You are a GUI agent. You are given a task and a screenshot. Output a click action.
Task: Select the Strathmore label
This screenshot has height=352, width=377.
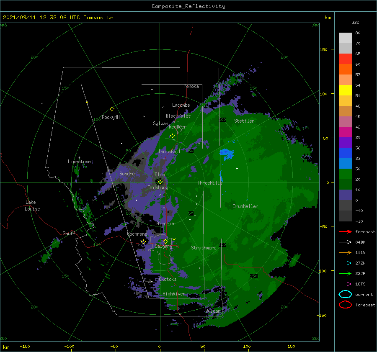(204, 248)
